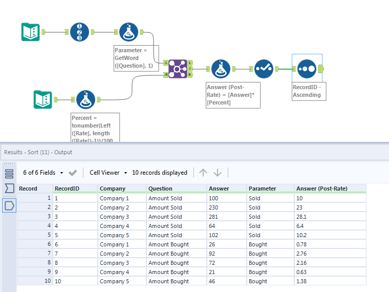This screenshot has height=292, width=389.
Task: Click the 10 records displayed label
Action: 160,173
